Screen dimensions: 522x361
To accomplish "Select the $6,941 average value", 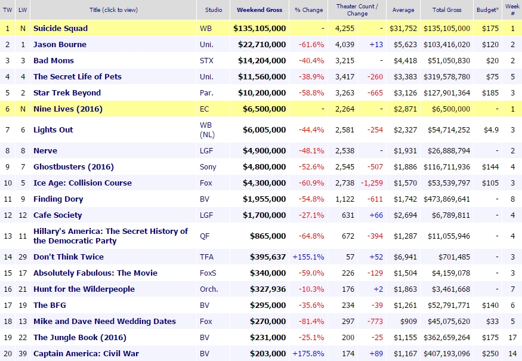I will [x=405, y=257].
